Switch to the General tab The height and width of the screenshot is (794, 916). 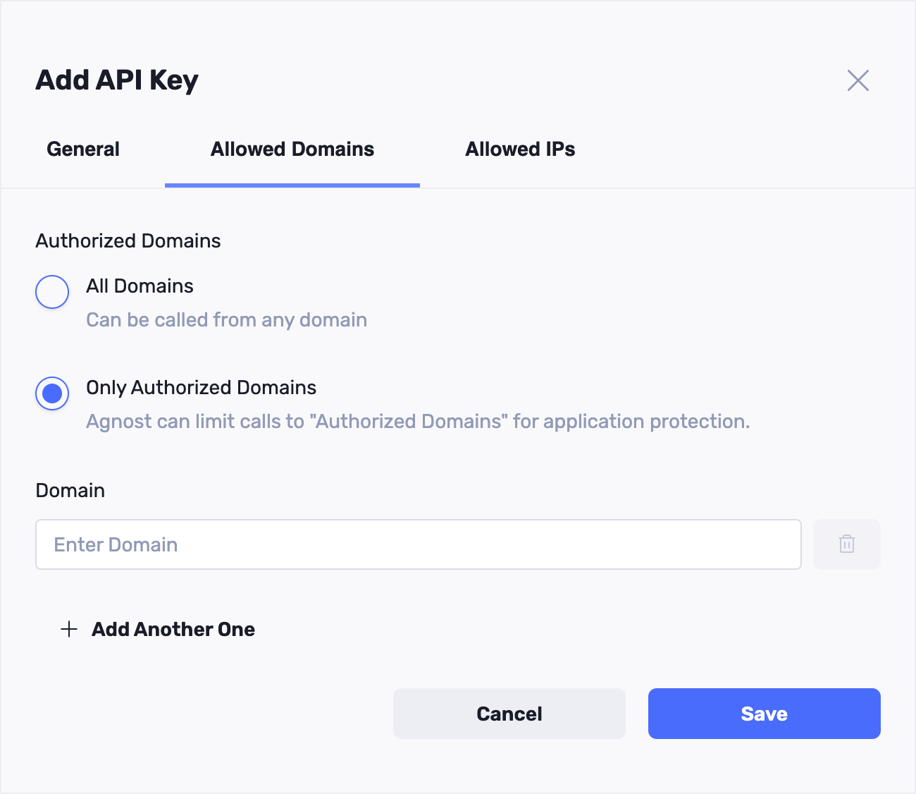tap(83, 149)
